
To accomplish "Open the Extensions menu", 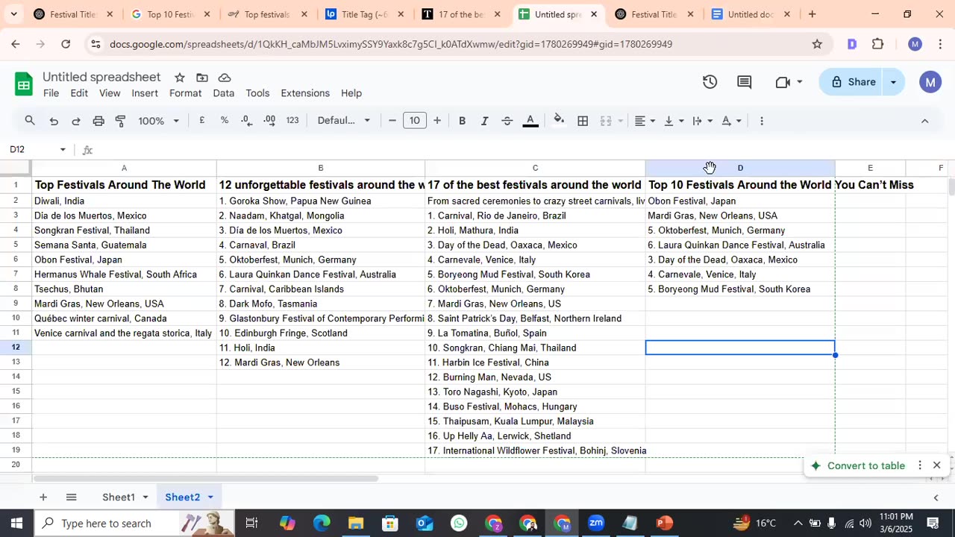I will click(305, 93).
